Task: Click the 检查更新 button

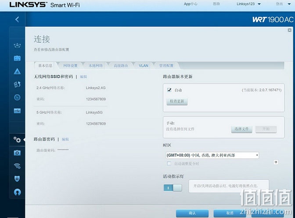Action: [177, 102]
